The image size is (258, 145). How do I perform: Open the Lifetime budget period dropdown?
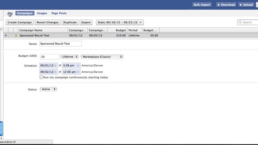(69, 57)
